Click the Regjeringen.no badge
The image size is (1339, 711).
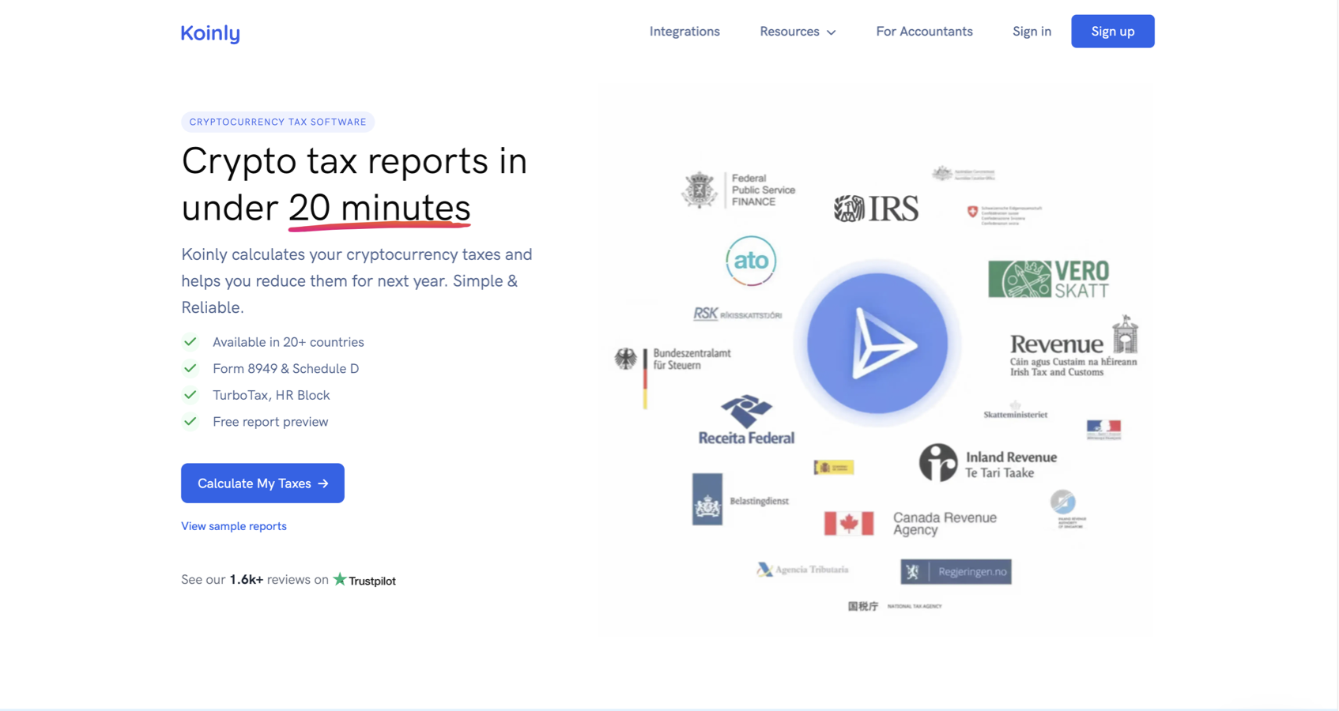click(956, 571)
